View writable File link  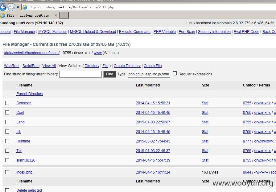[105, 66]
